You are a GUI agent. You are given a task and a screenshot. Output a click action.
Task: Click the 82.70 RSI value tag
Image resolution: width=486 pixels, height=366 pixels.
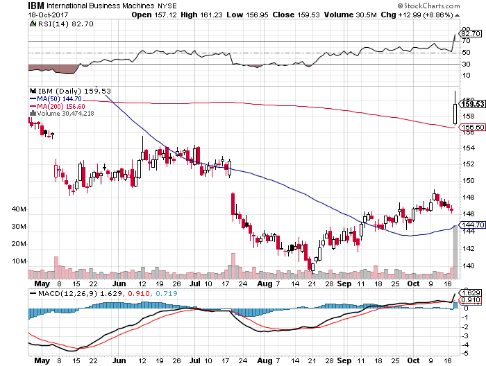coord(470,33)
